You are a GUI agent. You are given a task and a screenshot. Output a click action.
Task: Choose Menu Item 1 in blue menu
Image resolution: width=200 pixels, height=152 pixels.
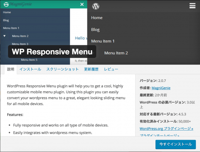point(11,28)
